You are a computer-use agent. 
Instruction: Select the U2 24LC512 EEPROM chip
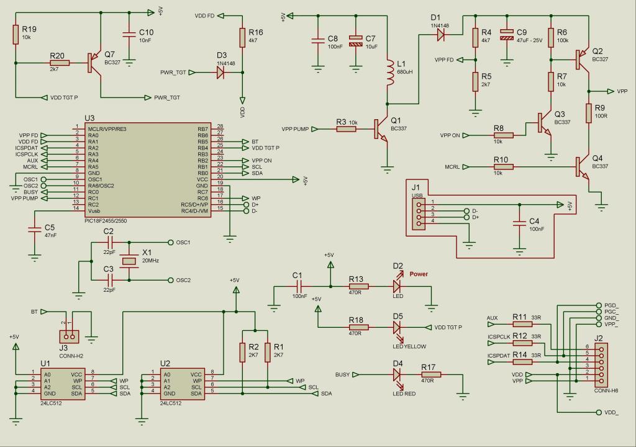click(183, 384)
